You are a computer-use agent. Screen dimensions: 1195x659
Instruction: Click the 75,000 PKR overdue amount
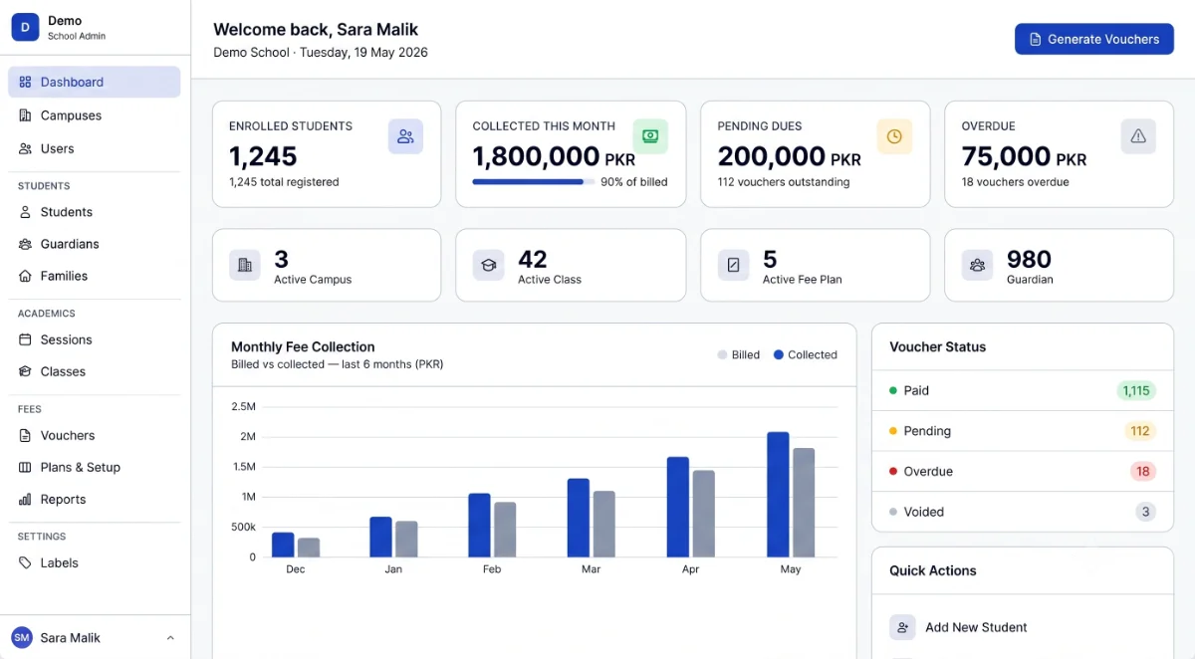(x=1024, y=157)
